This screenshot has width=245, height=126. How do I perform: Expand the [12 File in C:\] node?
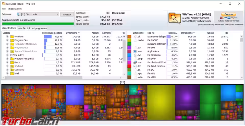[7, 55]
